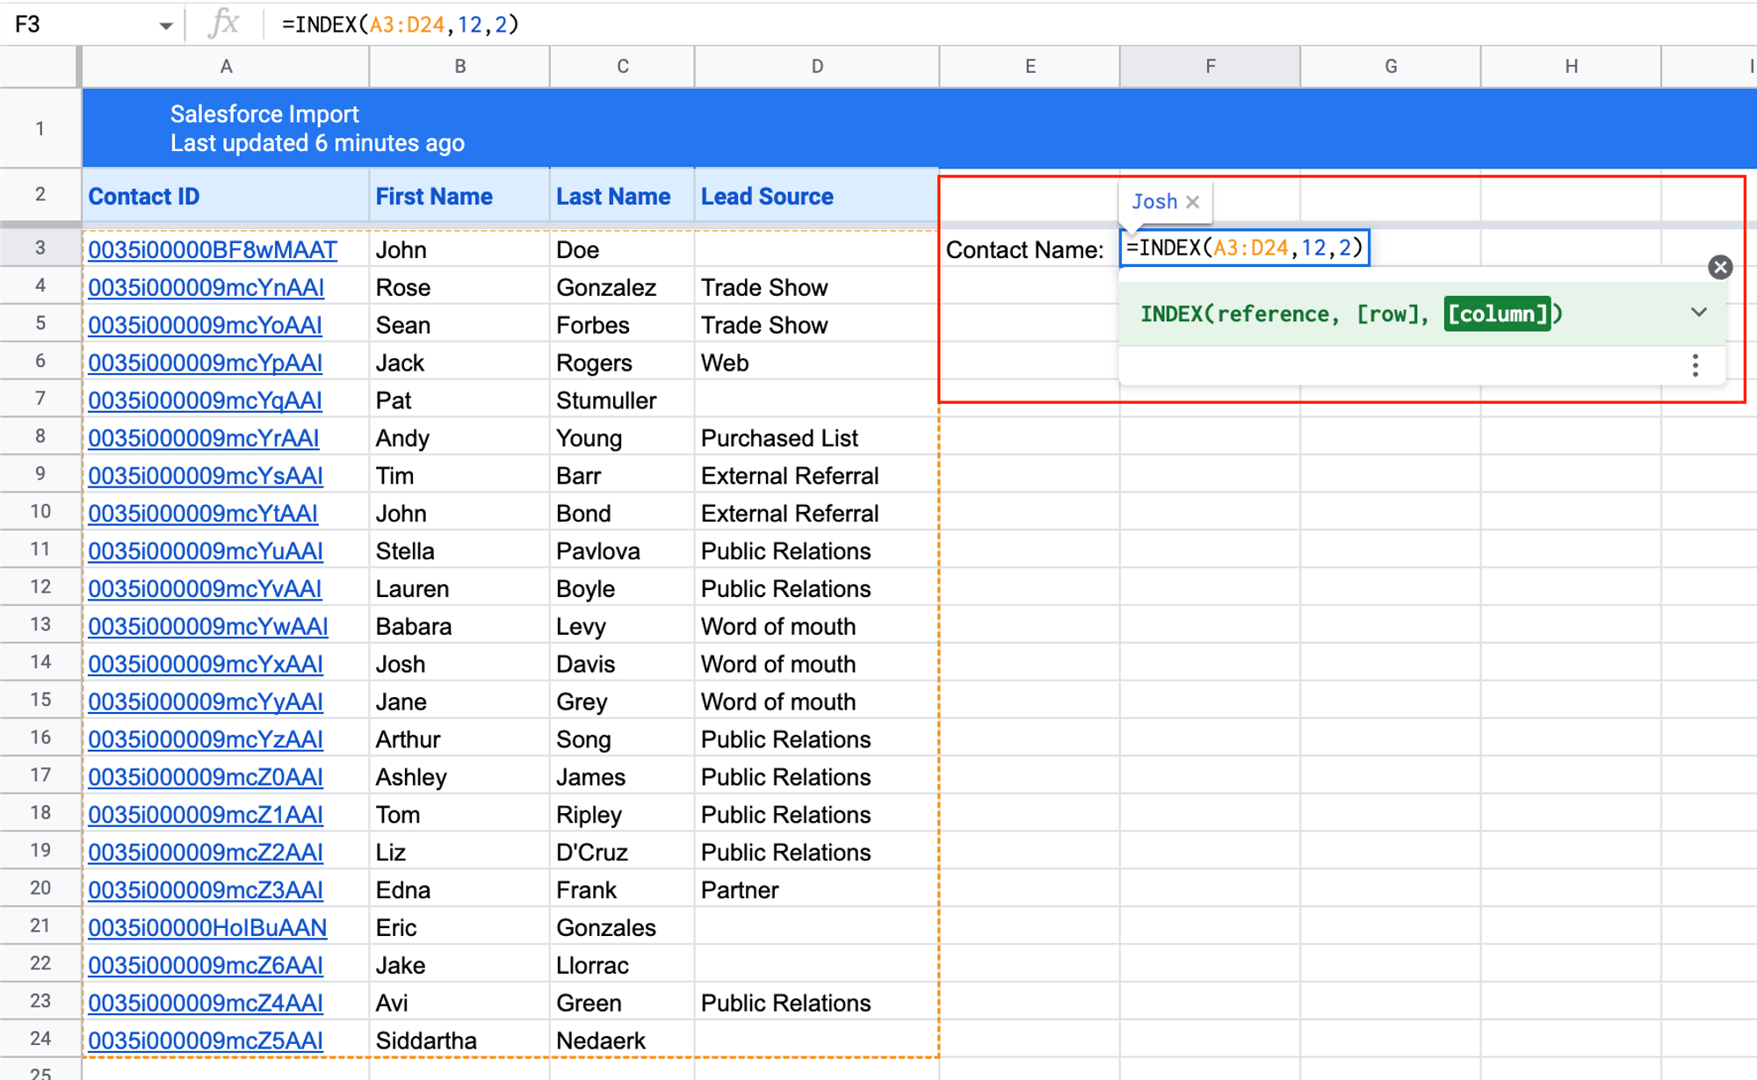
Task: Open the contact link 0035i00000BF8wMAAT
Action: click(212, 249)
